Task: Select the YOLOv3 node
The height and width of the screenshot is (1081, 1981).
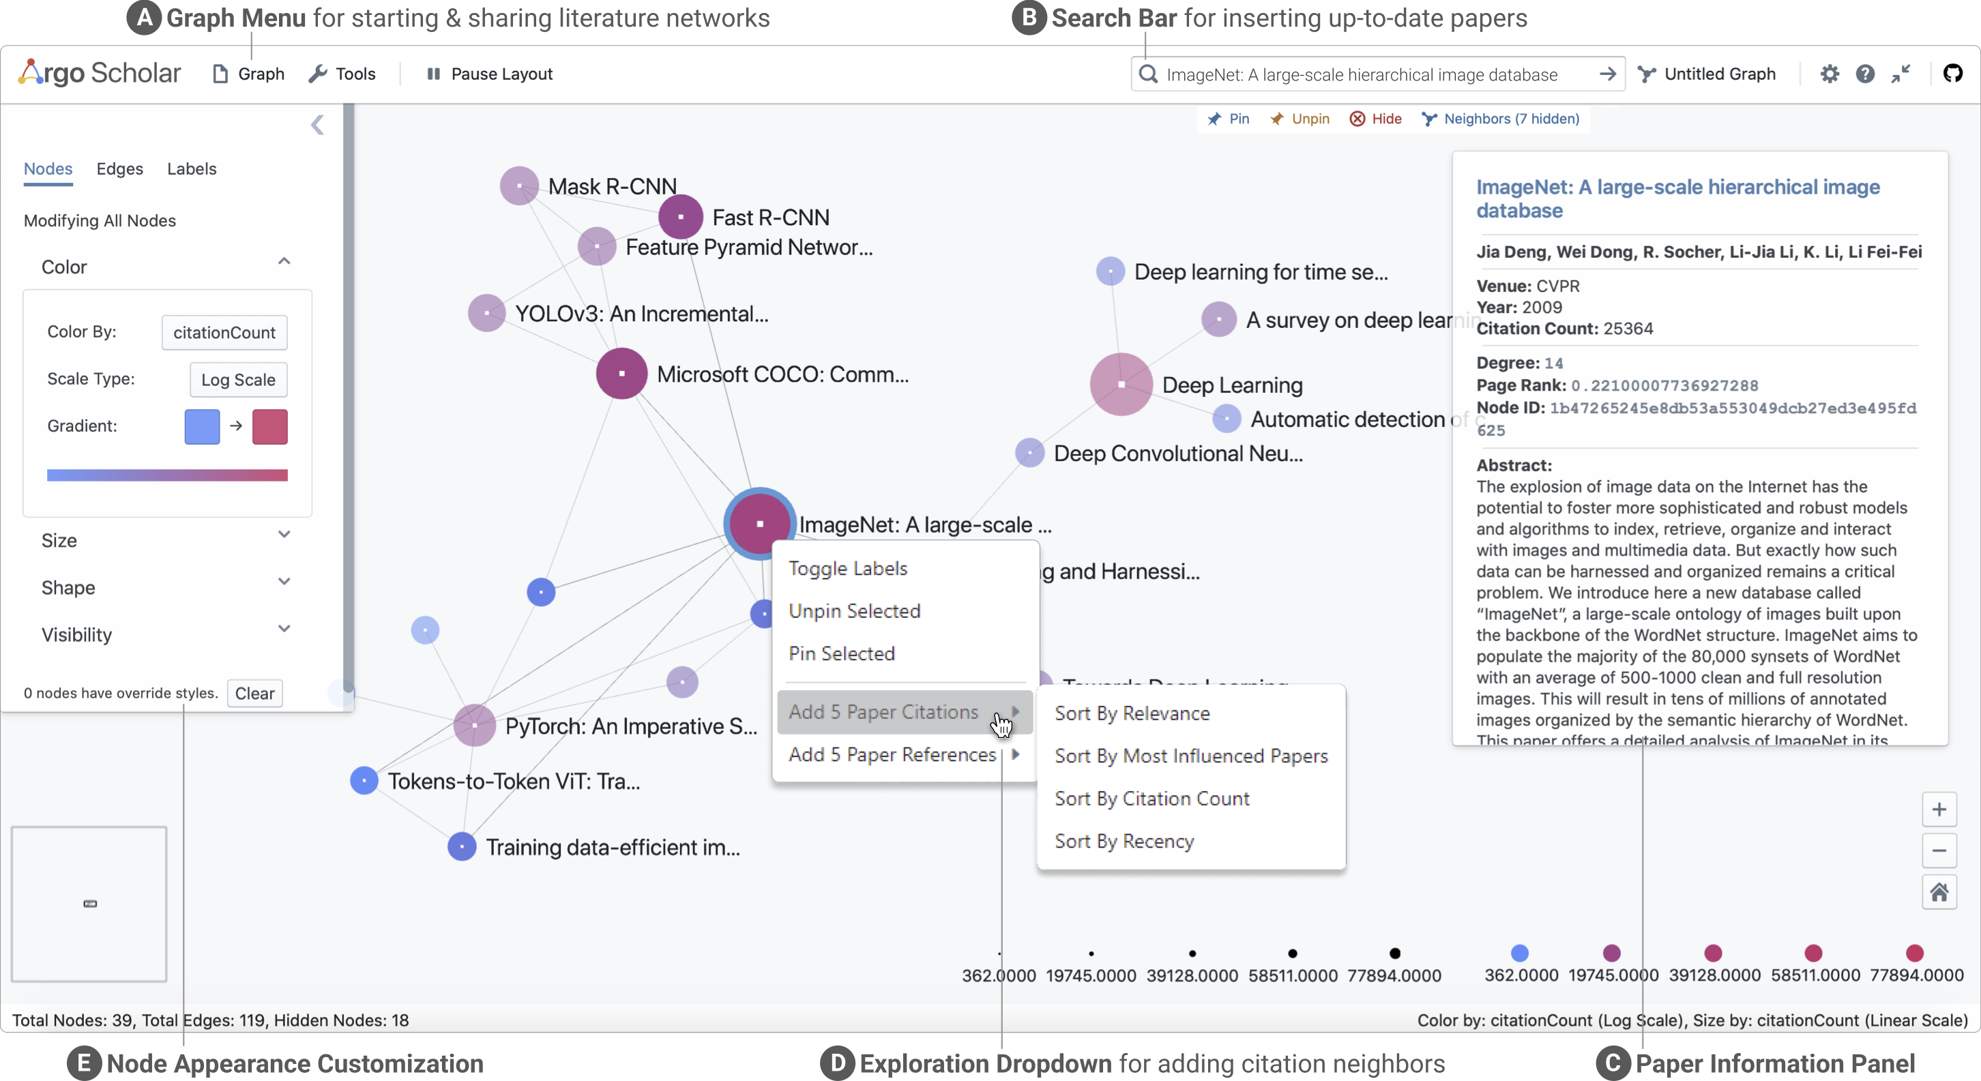Action: tap(487, 313)
